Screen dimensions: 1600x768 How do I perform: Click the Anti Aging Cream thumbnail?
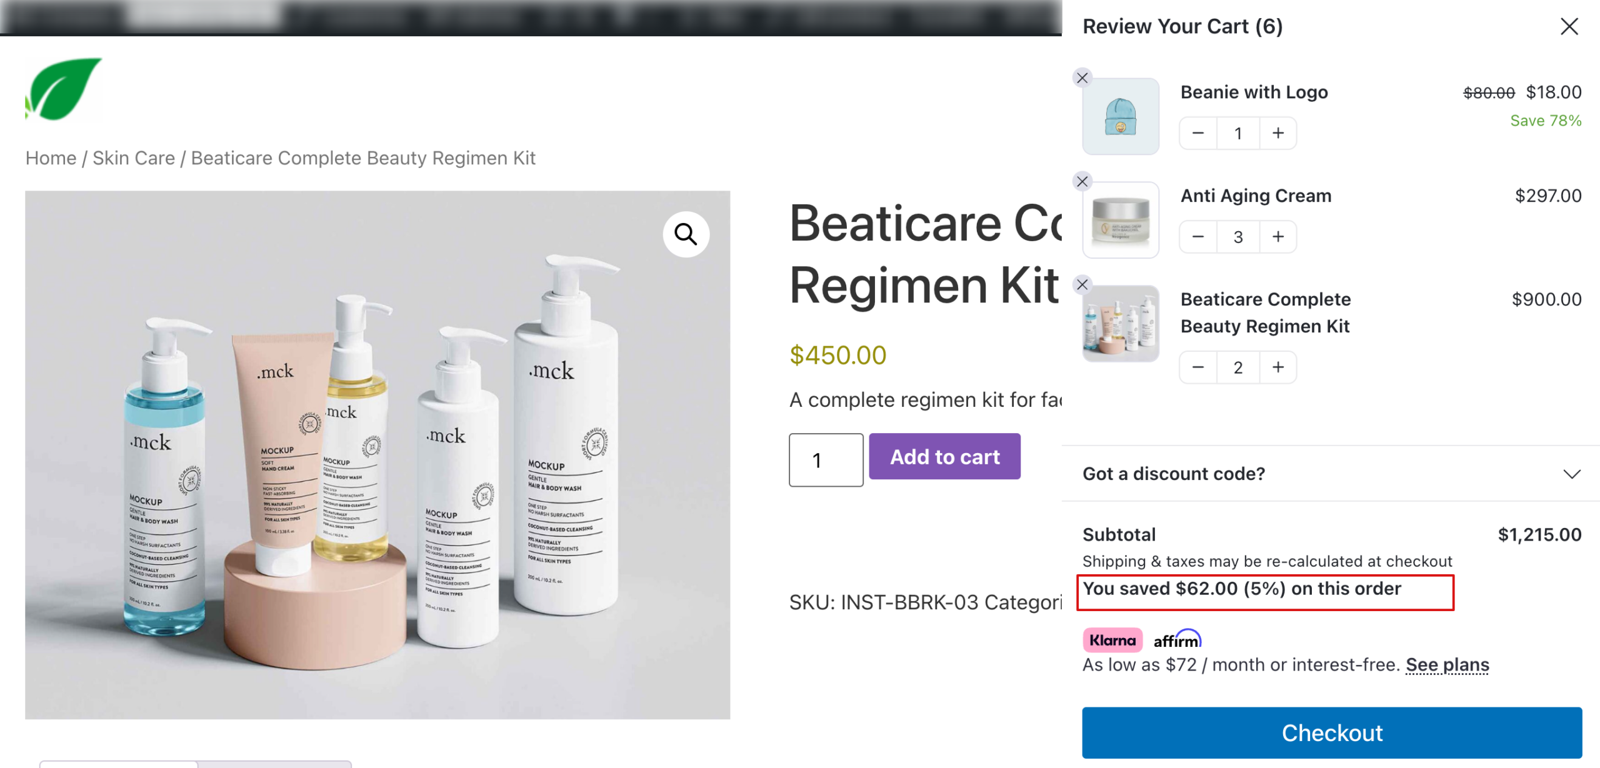pyautogui.click(x=1121, y=219)
